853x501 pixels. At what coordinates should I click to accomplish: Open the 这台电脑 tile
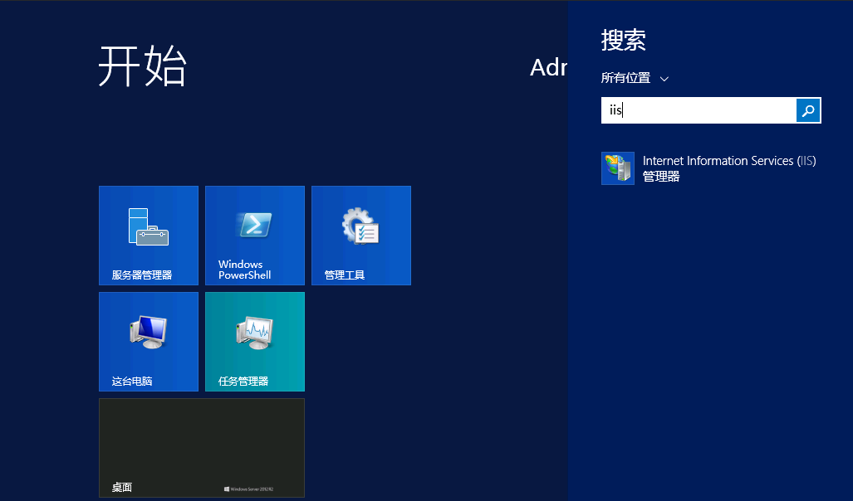pos(149,341)
